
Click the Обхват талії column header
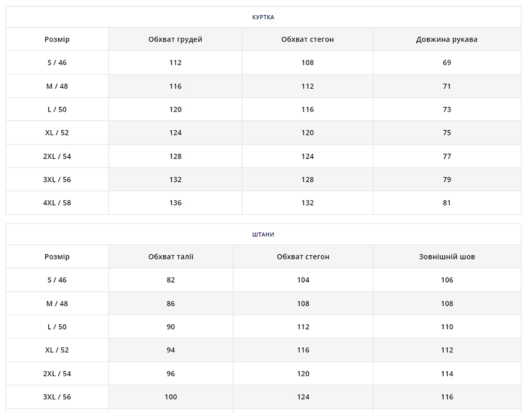pyautogui.click(x=171, y=257)
